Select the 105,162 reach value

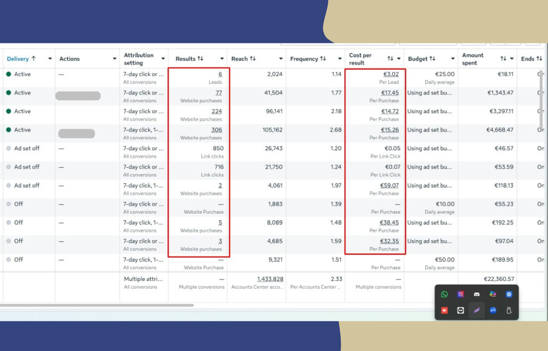pyautogui.click(x=272, y=130)
